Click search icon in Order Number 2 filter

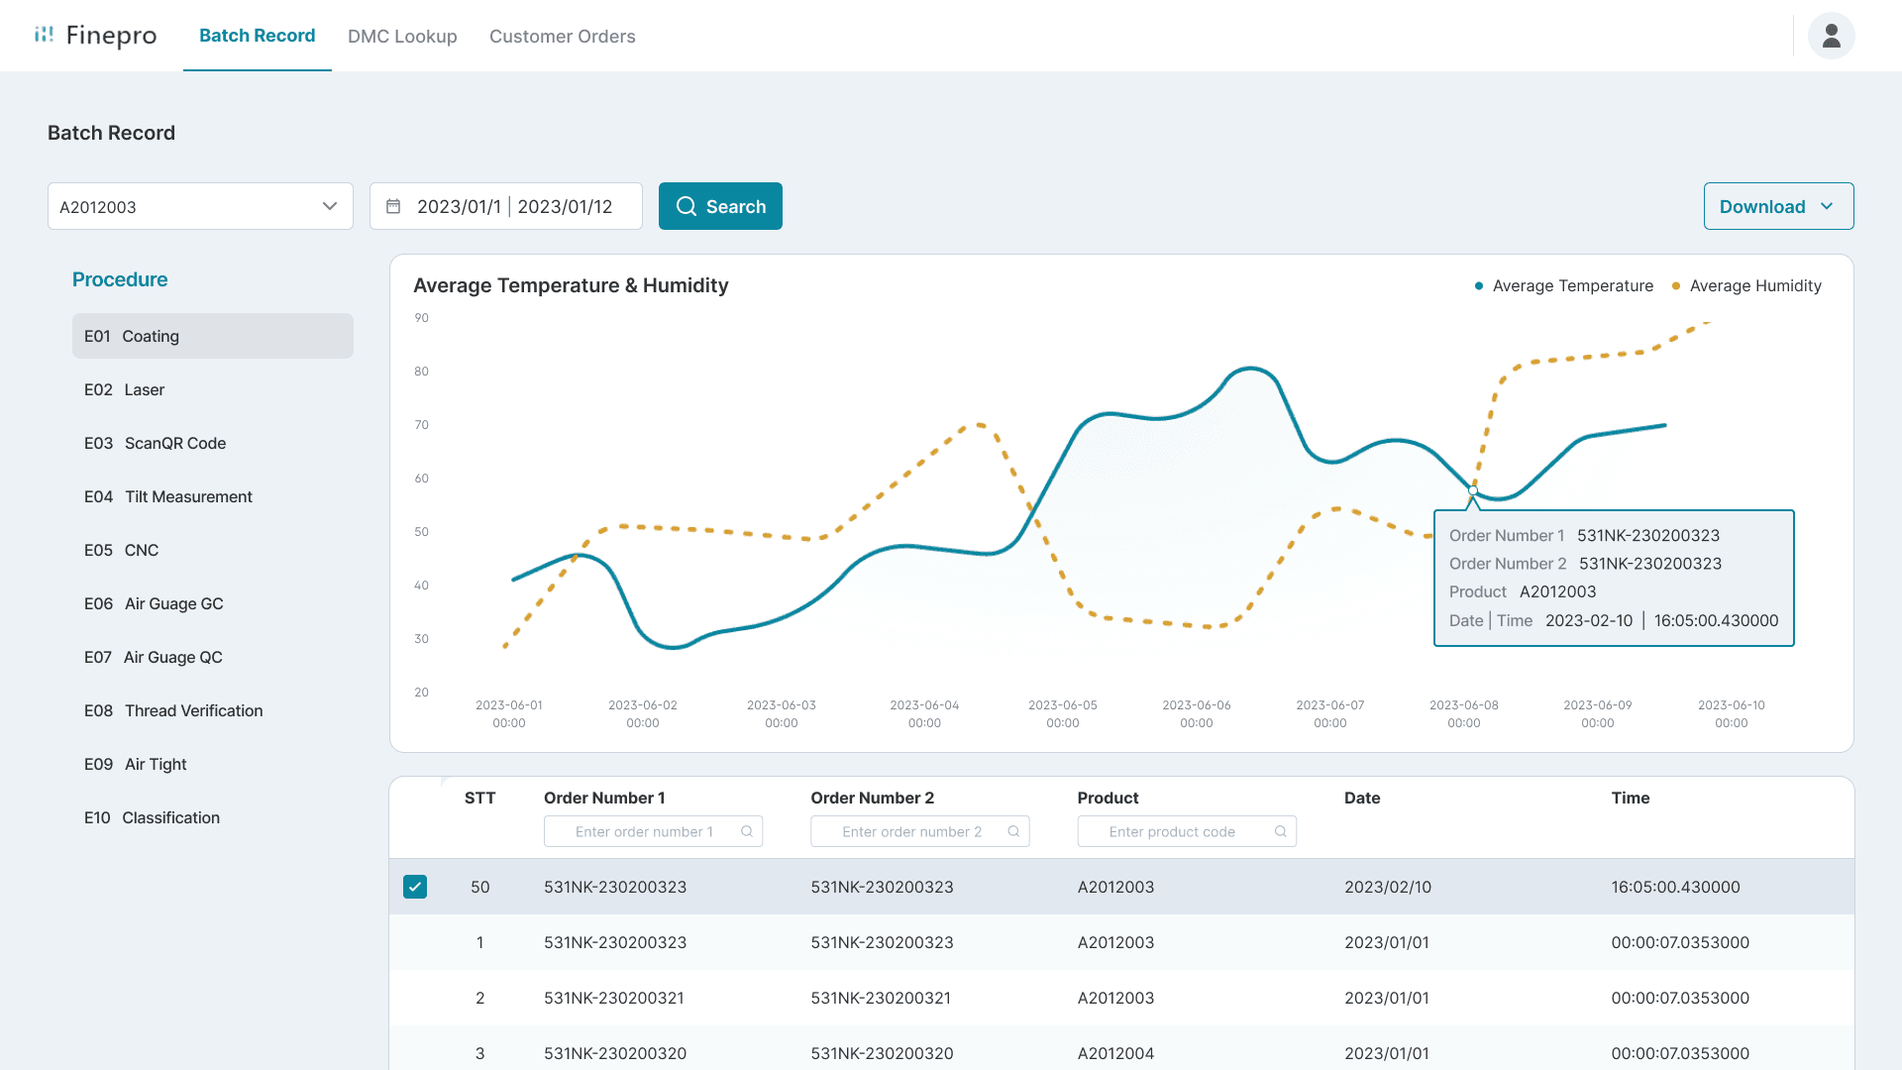(1013, 832)
